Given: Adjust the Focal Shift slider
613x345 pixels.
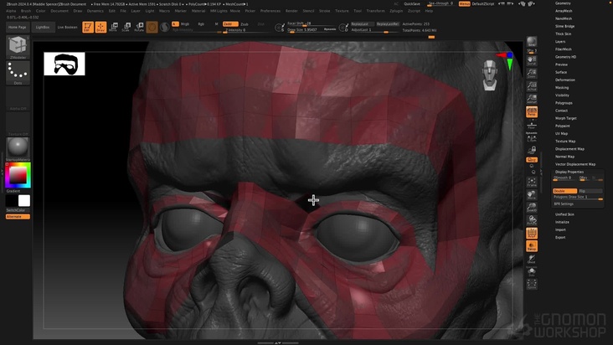Looking at the screenshot, I should coord(312,23).
